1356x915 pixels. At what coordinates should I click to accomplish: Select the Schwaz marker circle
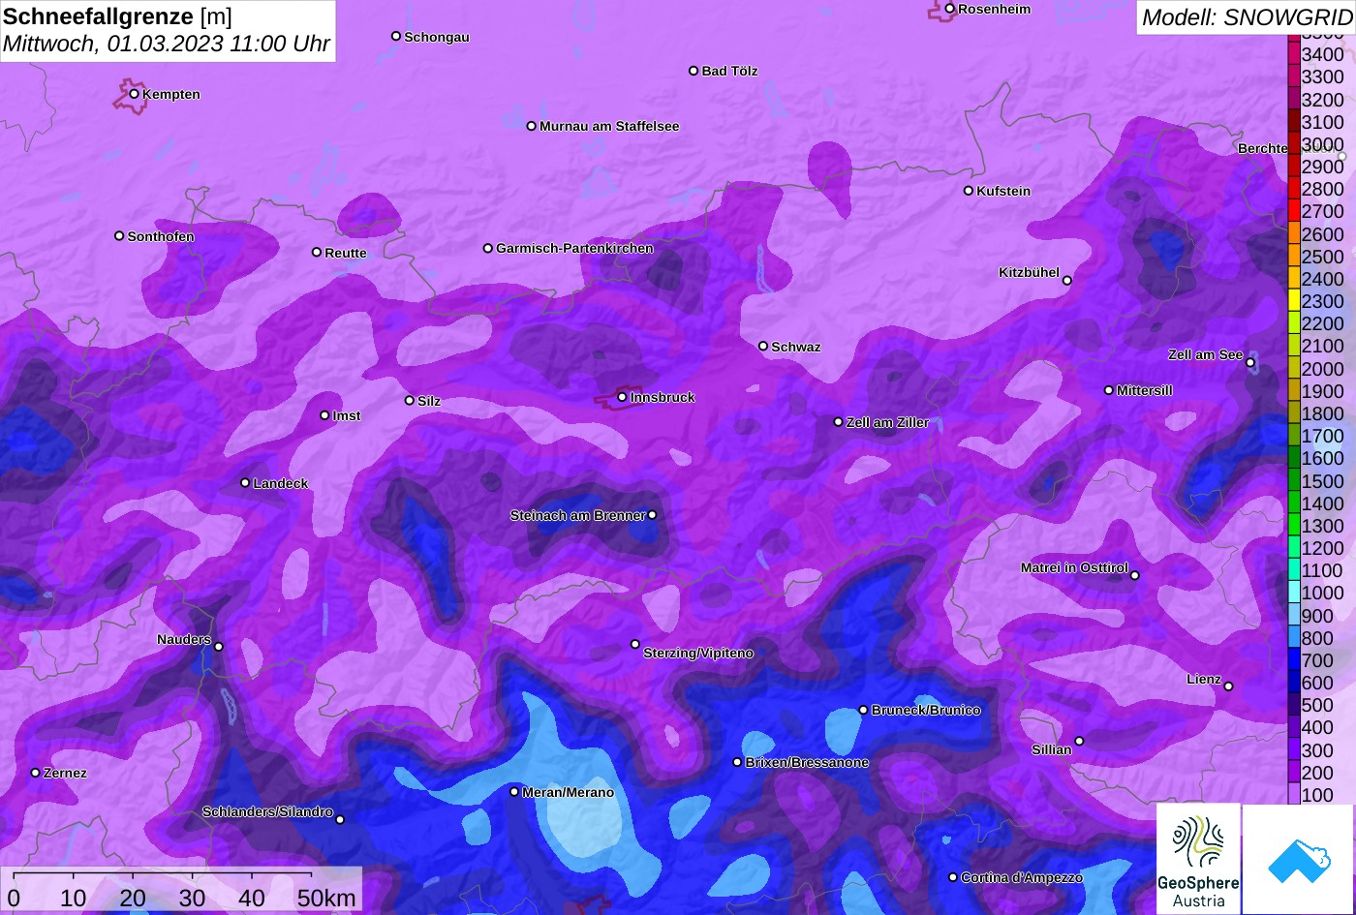point(763,346)
